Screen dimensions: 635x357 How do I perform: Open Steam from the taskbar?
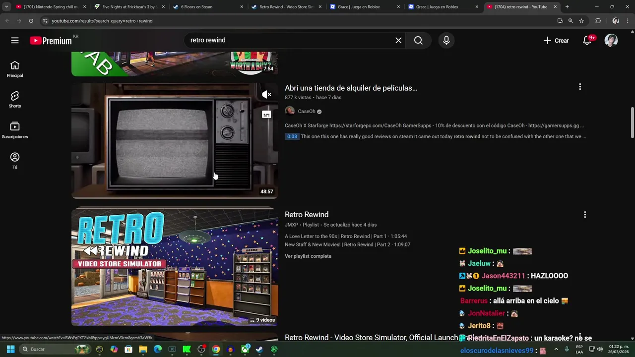(x=259, y=349)
